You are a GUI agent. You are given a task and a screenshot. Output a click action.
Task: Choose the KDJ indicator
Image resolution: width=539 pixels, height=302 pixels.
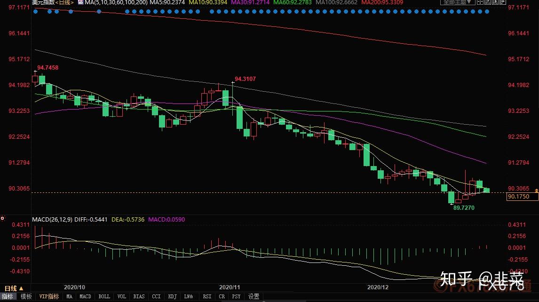click(x=173, y=297)
